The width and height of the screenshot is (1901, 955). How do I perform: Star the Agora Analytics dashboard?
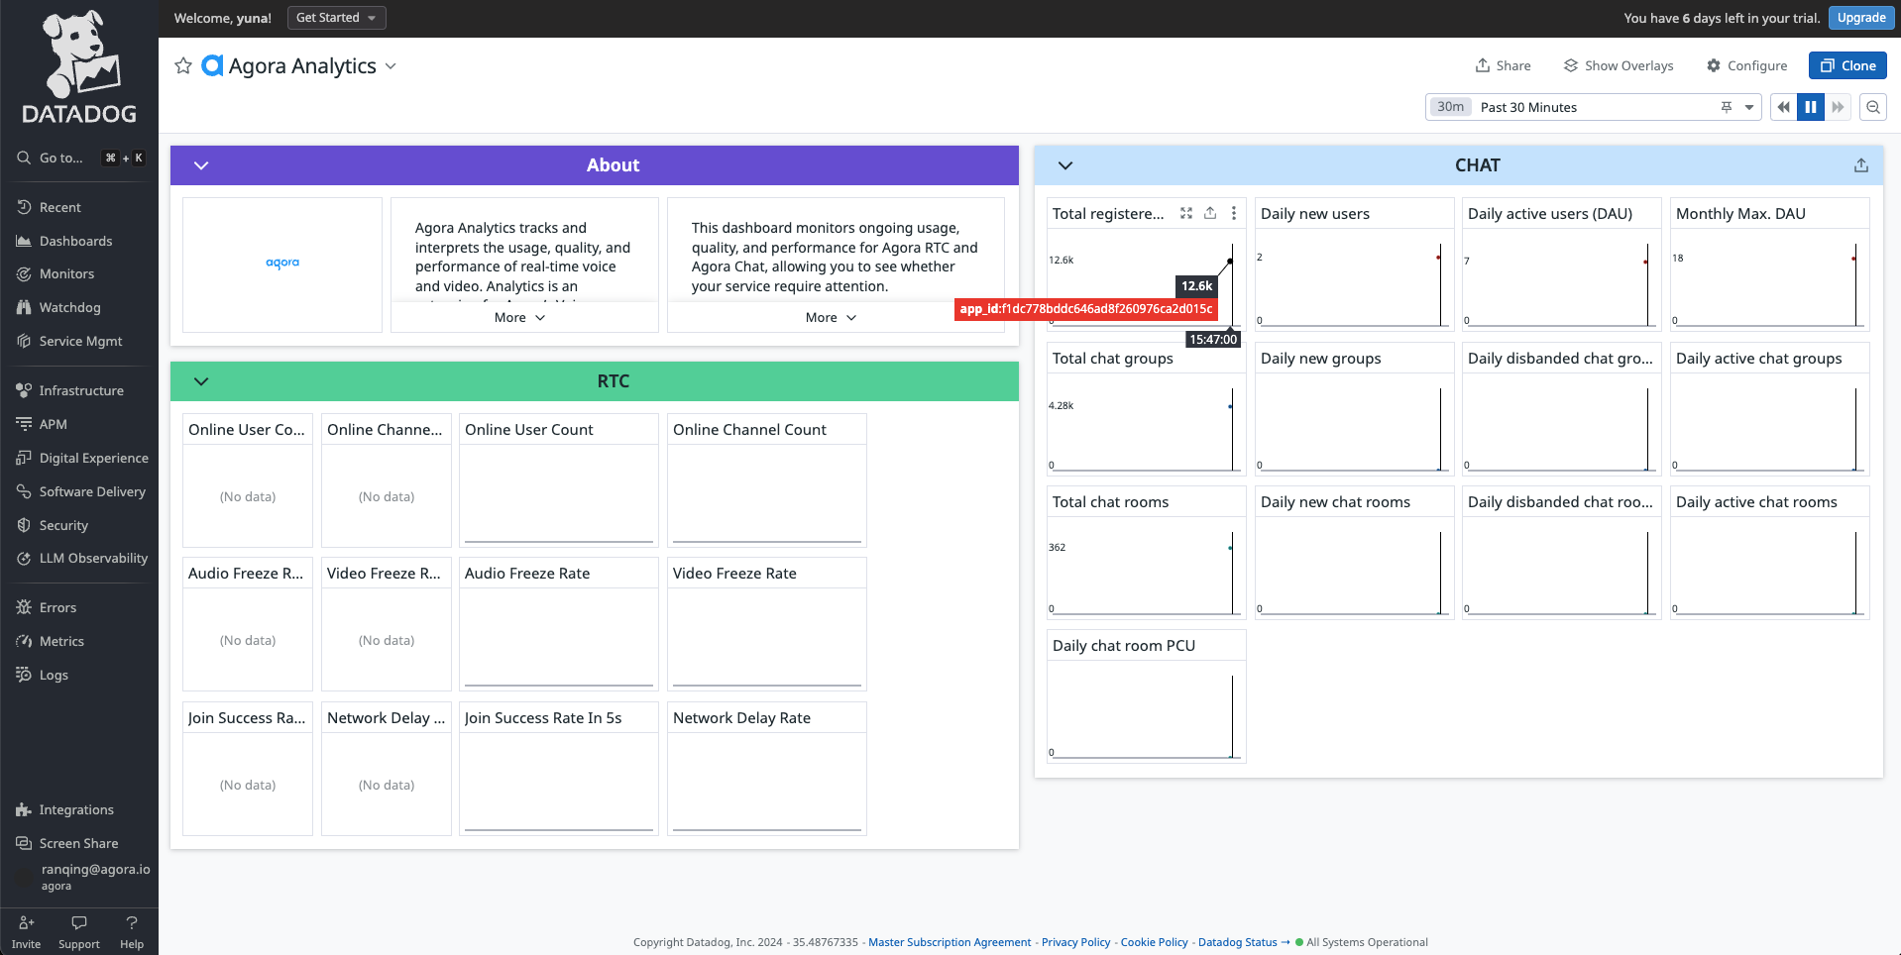(x=183, y=65)
